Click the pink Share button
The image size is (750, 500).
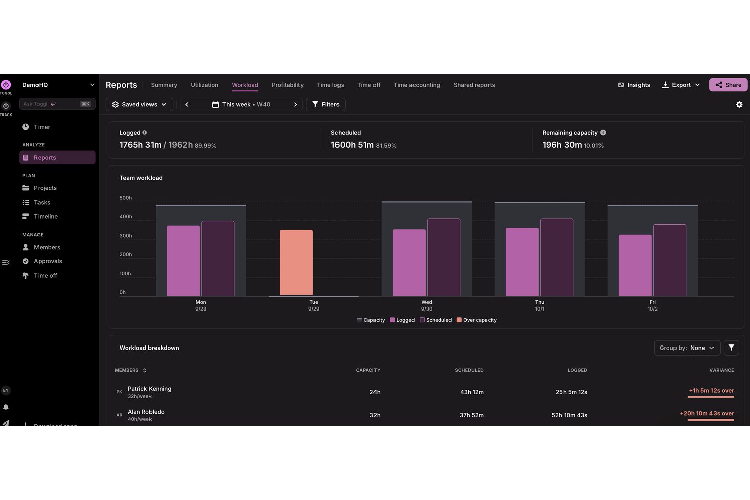tap(728, 85)
